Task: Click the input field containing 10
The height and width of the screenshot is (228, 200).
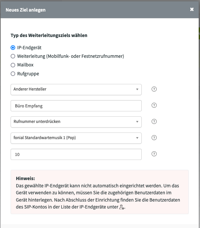Action: tap(76, 154)
